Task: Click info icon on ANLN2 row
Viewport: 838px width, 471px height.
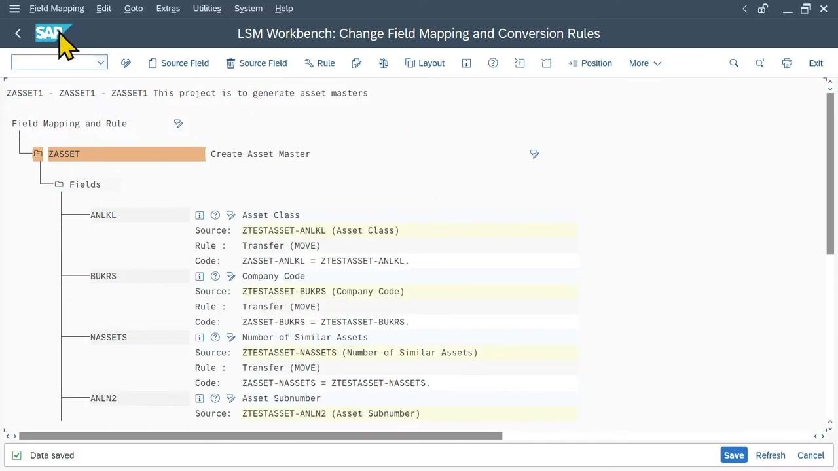Action: click(x=200, y=398)
